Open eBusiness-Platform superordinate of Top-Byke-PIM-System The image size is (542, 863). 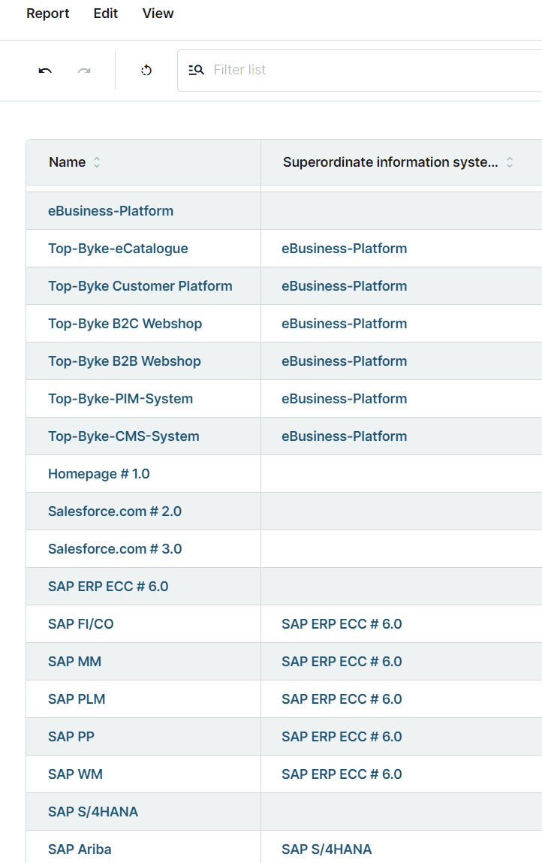344,399
